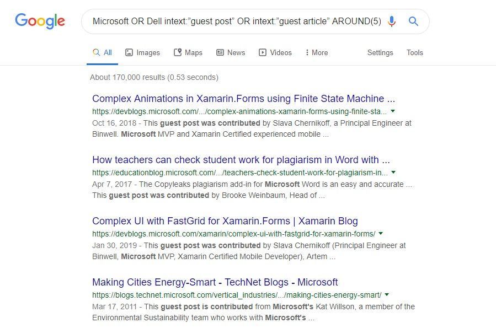Open Making Cities Energy-Smart result

click(x=215, y=282)
